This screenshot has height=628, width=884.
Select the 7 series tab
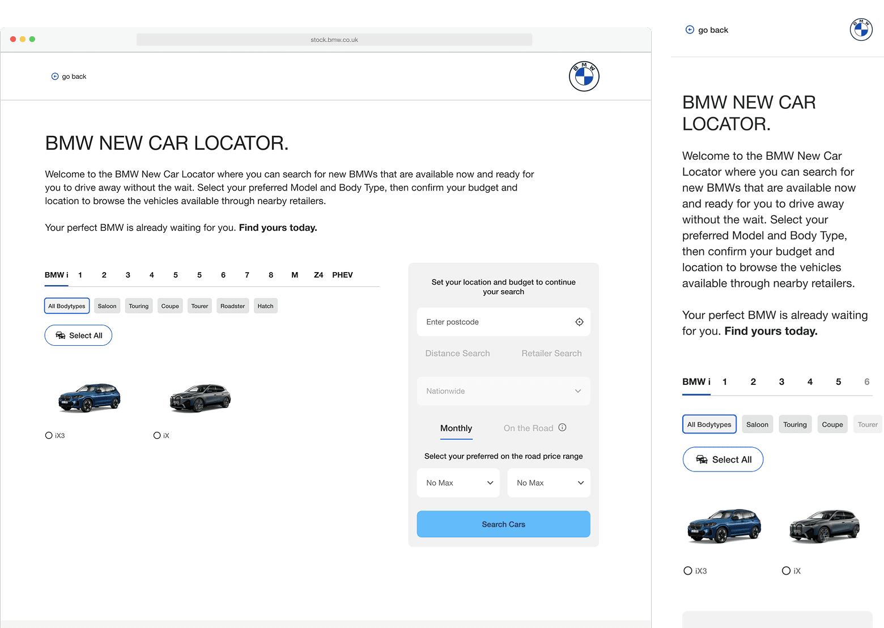pos(247,275)
